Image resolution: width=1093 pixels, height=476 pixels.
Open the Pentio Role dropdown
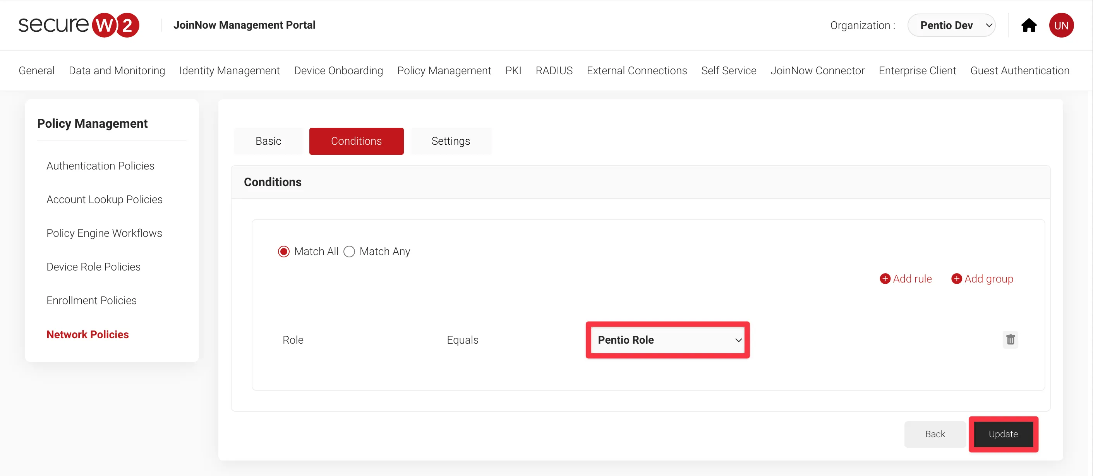[667, 340]
